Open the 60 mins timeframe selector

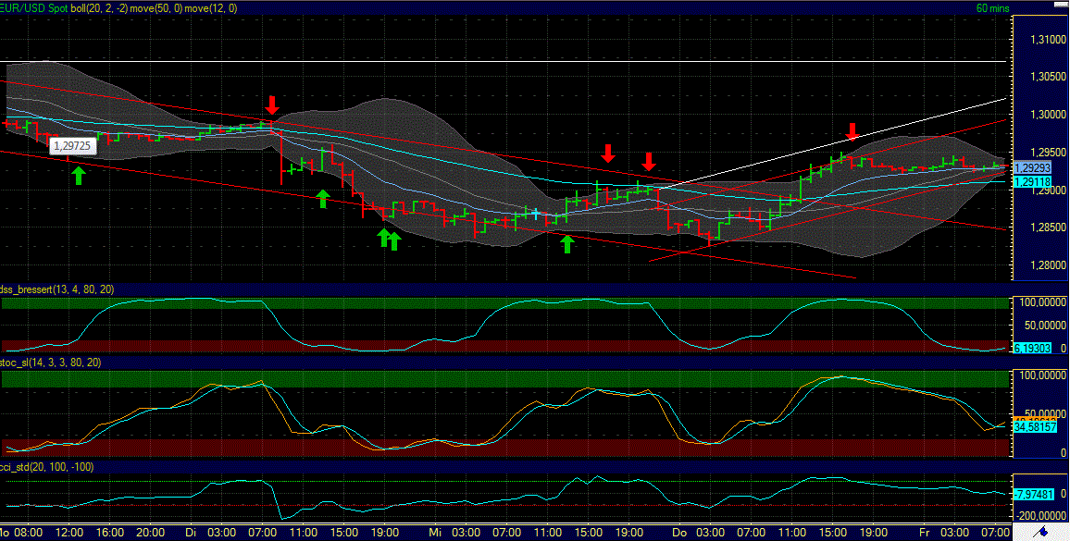tap(993, 6)
